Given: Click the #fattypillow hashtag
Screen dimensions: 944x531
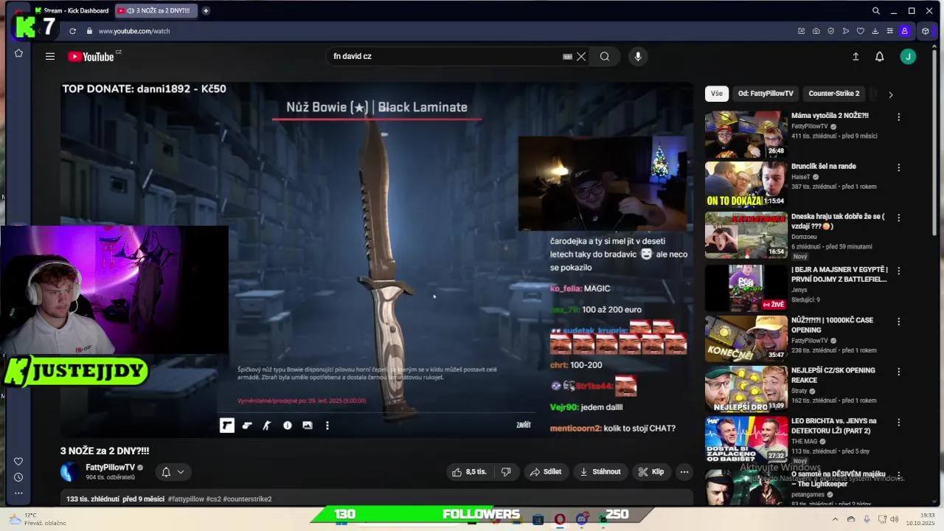Looking at the screenshot, I should [x=186, y=499].
